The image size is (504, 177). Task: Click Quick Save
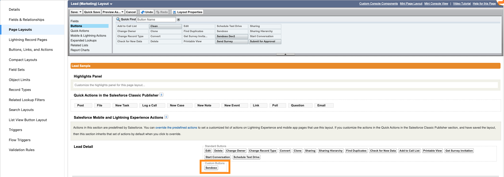(x=92, y=12)
